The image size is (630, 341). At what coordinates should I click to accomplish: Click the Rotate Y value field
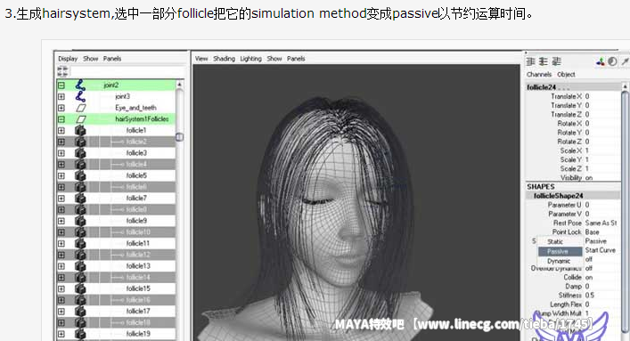click(601, 133)
